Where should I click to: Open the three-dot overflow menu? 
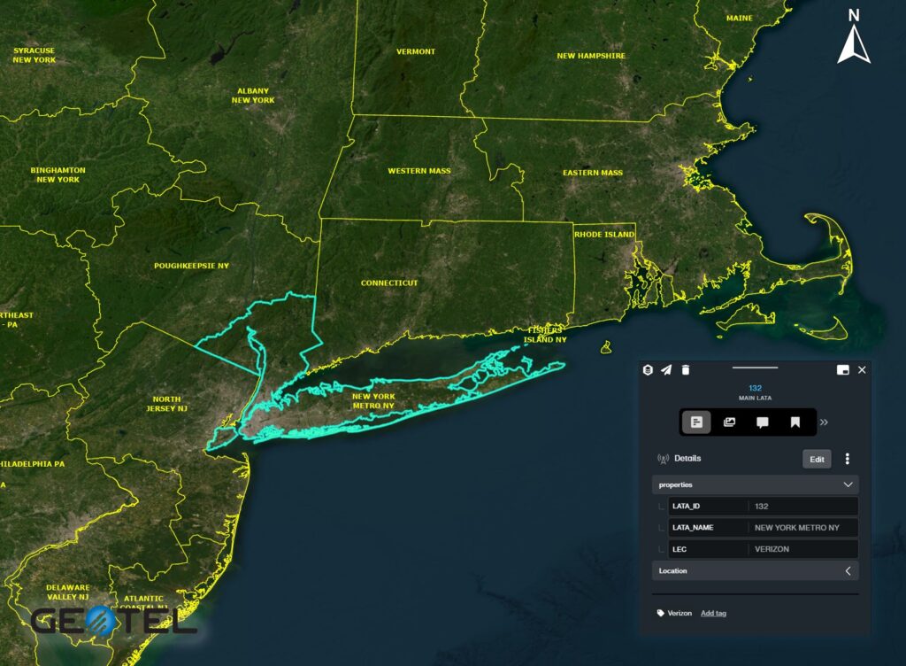pos(847,459)
